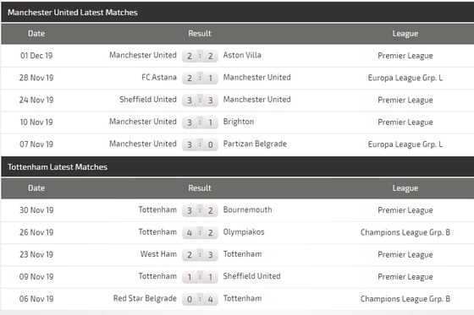Select Premier League label for 01 Dec 19
The image size is (474, 315).
click(x=405, y=56)
